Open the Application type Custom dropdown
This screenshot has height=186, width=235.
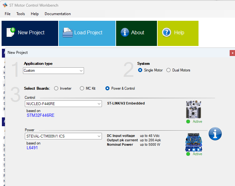coord(53,70)
